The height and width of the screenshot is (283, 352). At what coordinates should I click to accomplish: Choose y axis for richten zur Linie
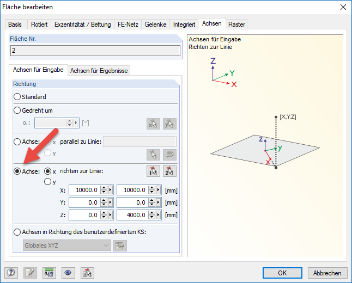47,181
